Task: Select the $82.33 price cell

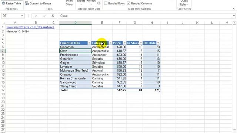Action: [x=120, y=82]
